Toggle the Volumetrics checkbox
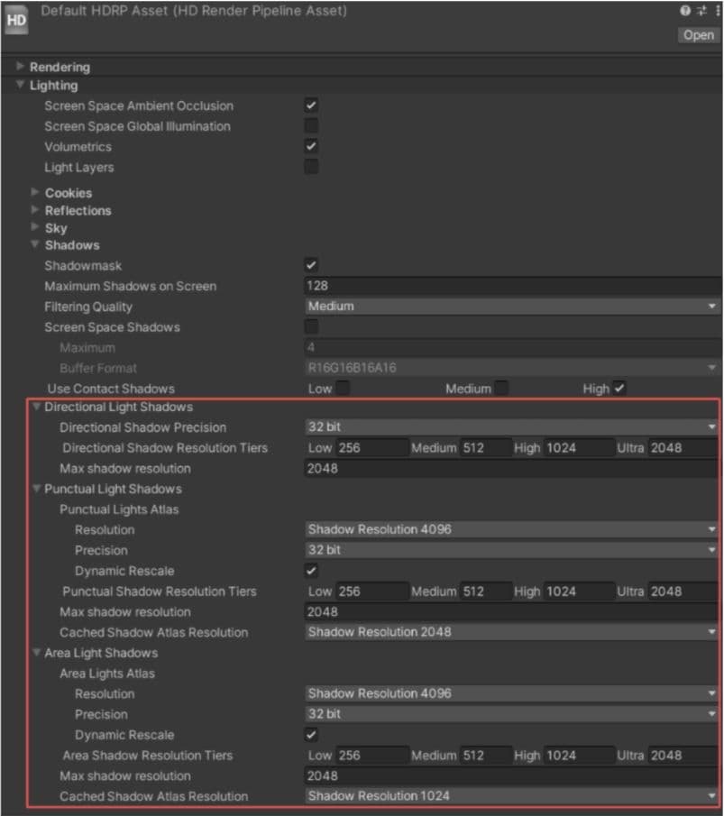Image resolution: width=724 pixels, height=816 pixels. (311, 146)
